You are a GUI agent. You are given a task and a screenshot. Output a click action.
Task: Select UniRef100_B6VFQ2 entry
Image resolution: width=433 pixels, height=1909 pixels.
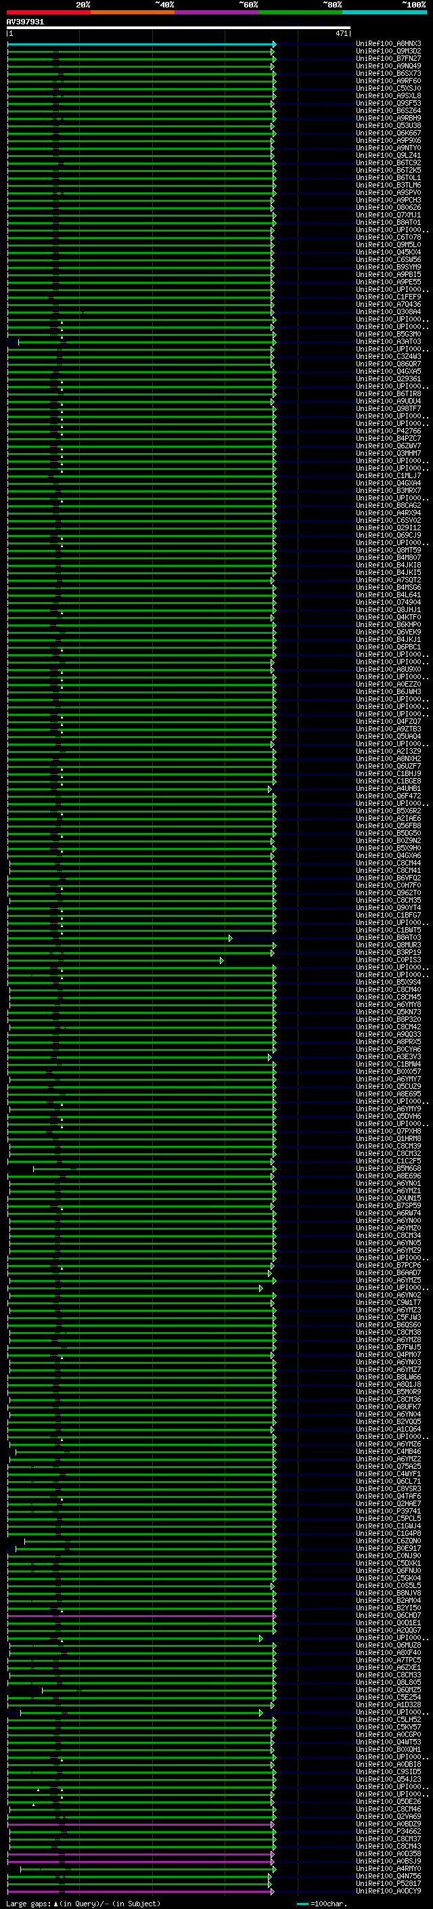[x=388, y=878]
